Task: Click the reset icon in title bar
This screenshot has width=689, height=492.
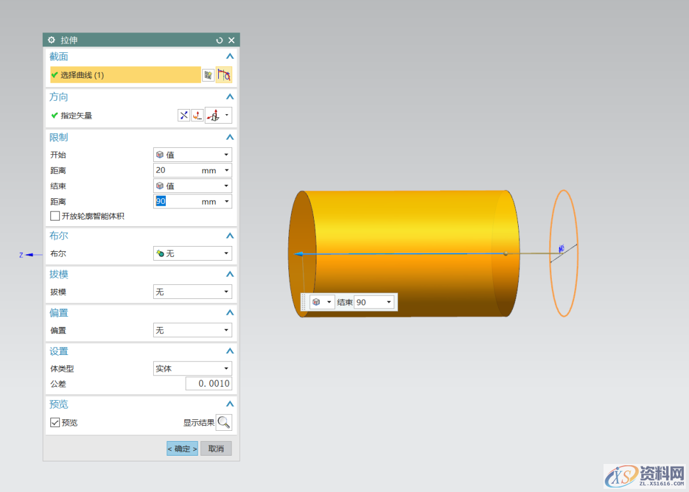Action: point(219,40)
